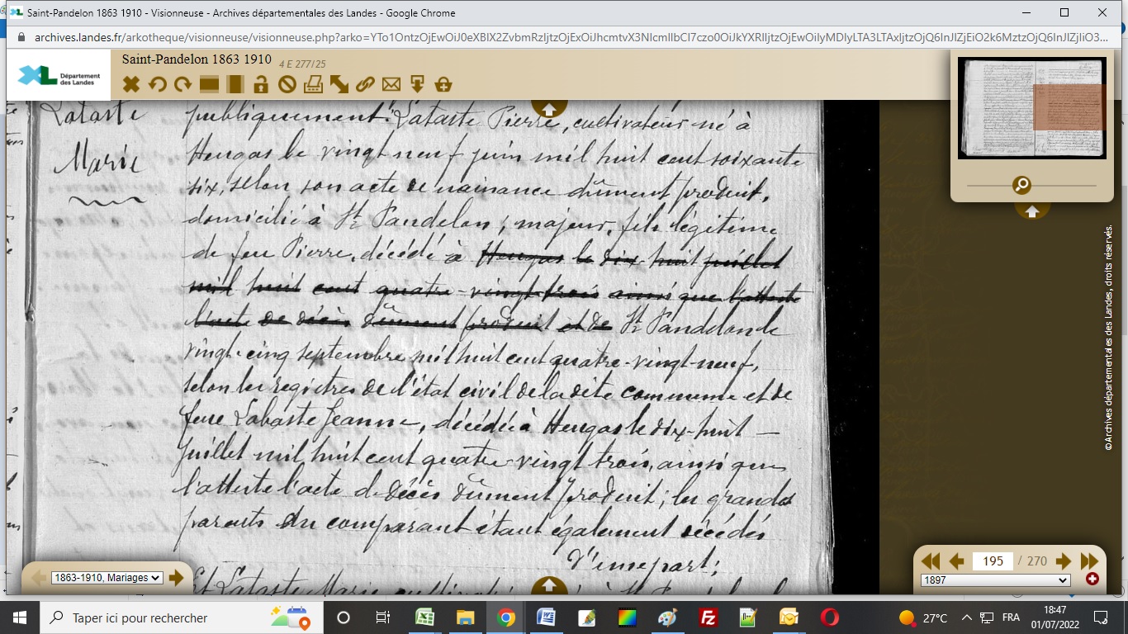Screen dimensions: 1128x634
Task: Go to the next page
Action: [1064, 561]
